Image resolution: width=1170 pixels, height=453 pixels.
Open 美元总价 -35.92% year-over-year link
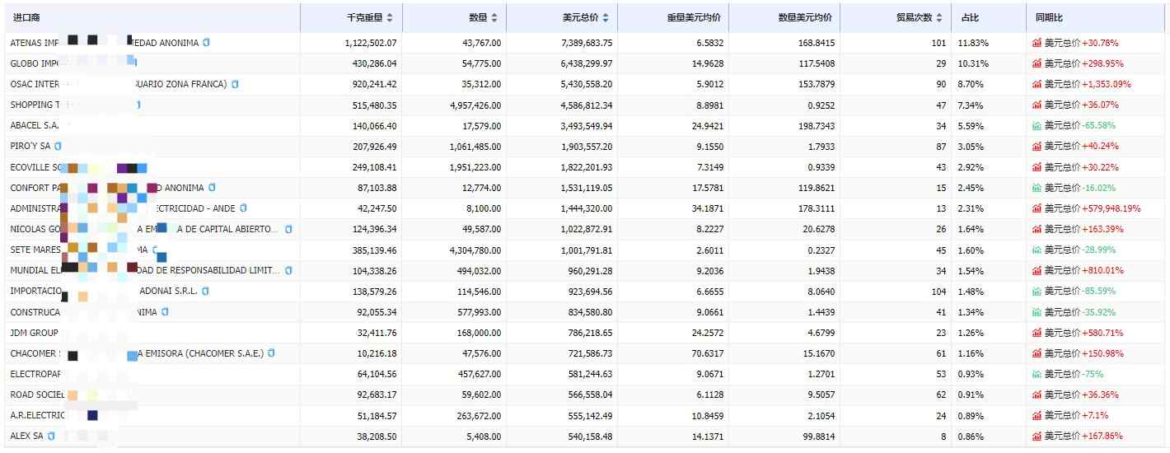[x=1080, y=312]
